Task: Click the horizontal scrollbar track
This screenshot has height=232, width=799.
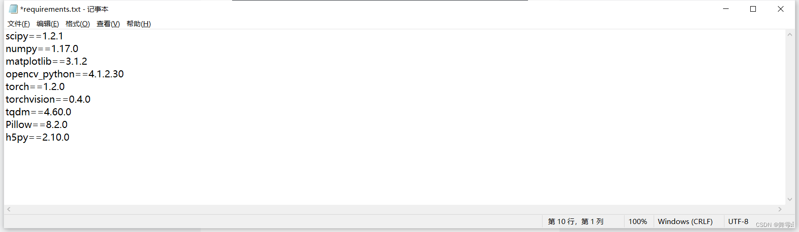Action: 394,210
